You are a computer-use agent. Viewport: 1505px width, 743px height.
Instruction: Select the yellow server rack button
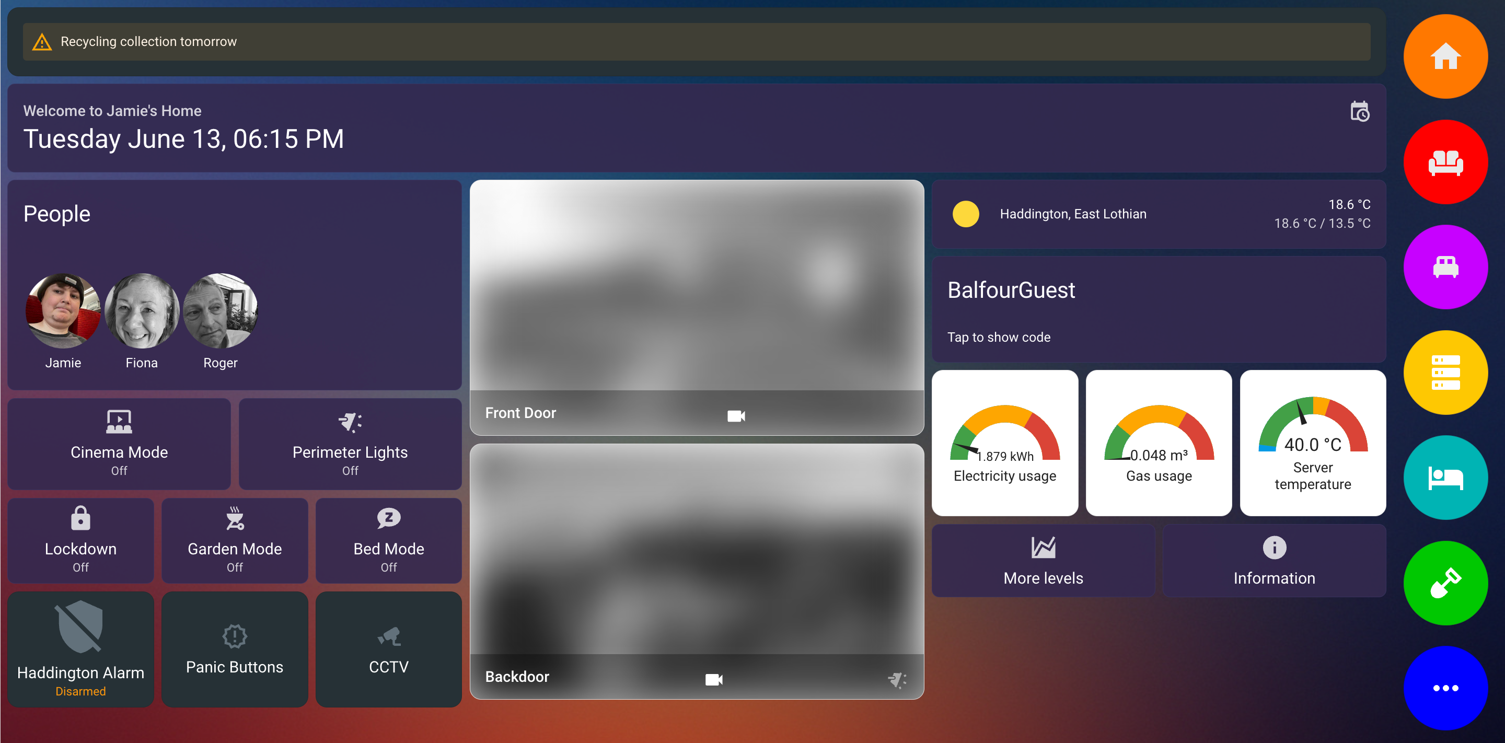tap(1445, 373)
